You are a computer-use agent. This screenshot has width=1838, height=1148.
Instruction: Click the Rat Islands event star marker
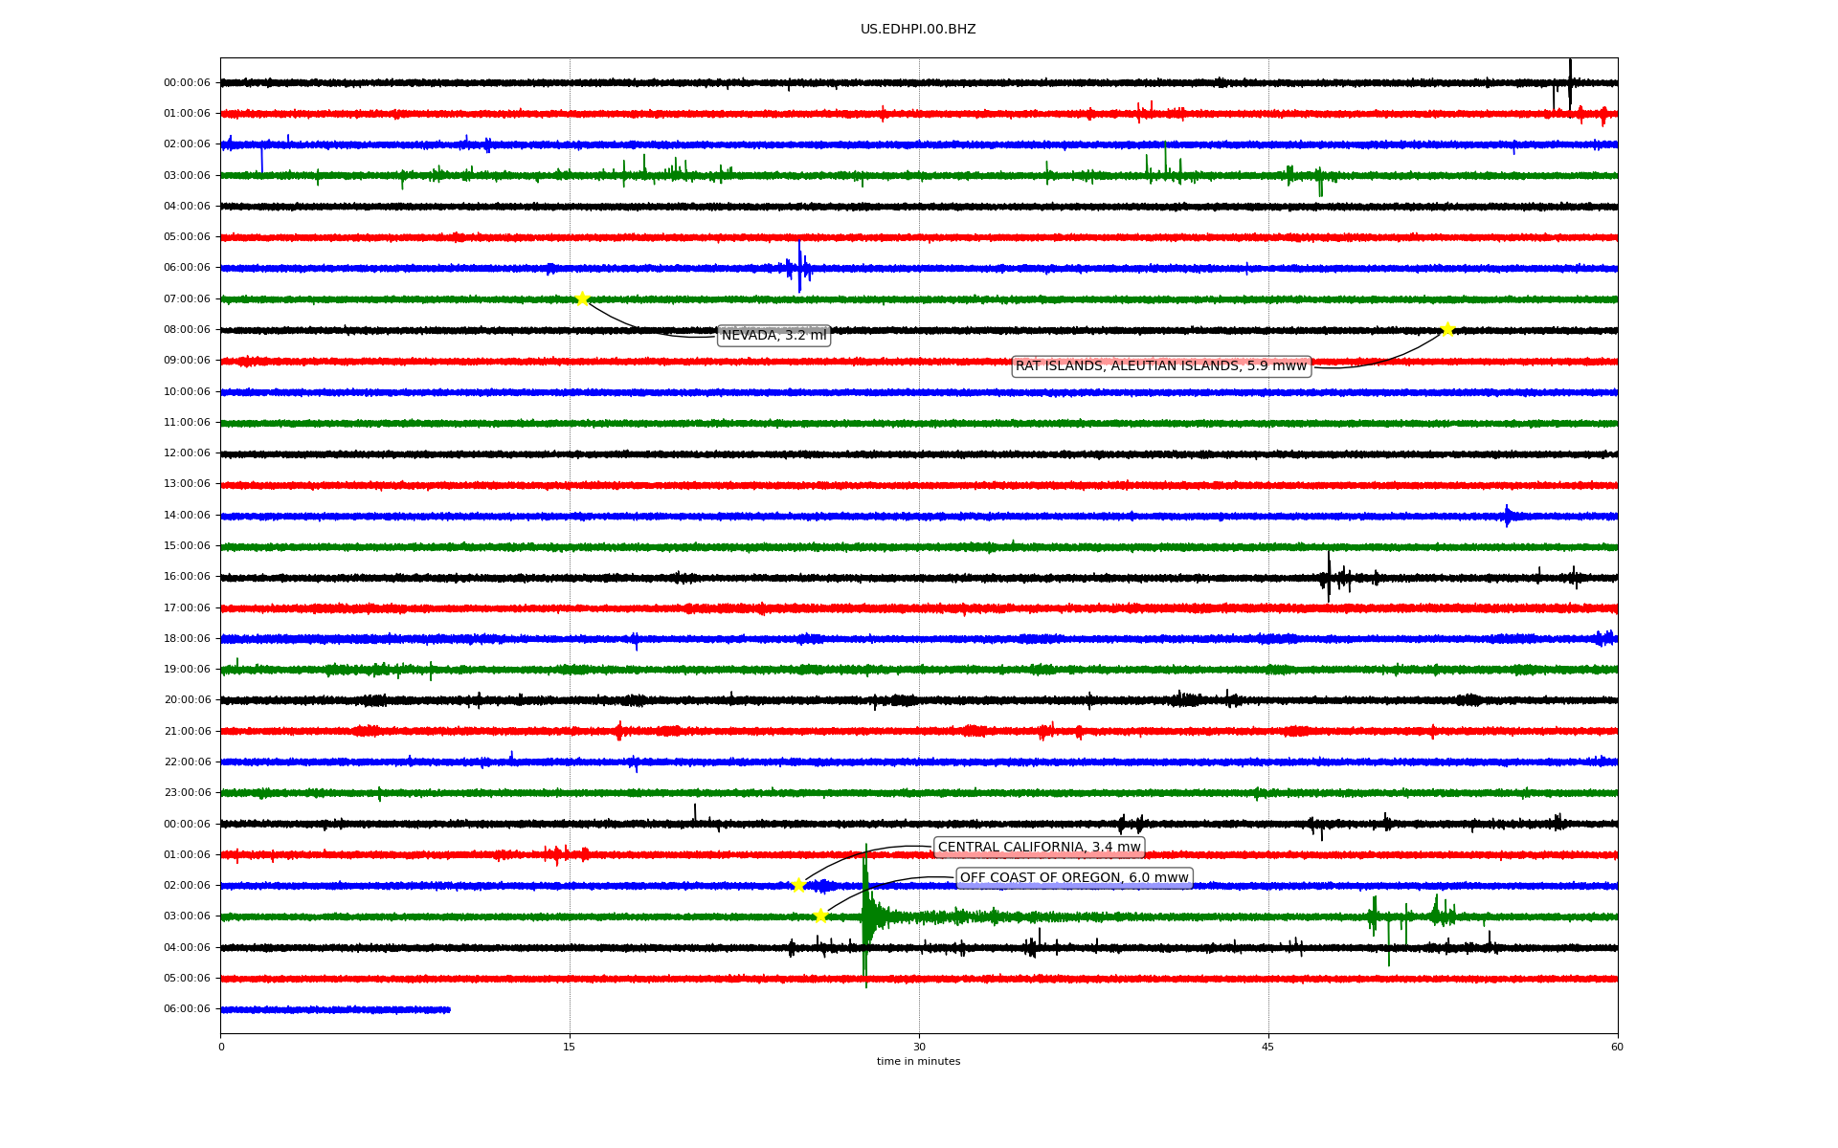point(1447,329)
